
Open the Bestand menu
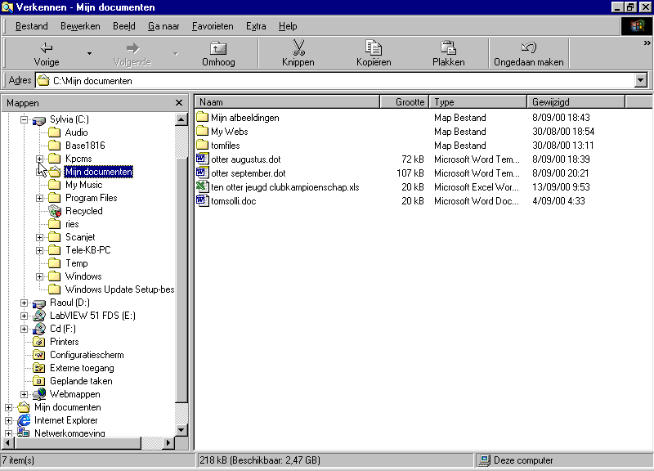click(32, 26)
